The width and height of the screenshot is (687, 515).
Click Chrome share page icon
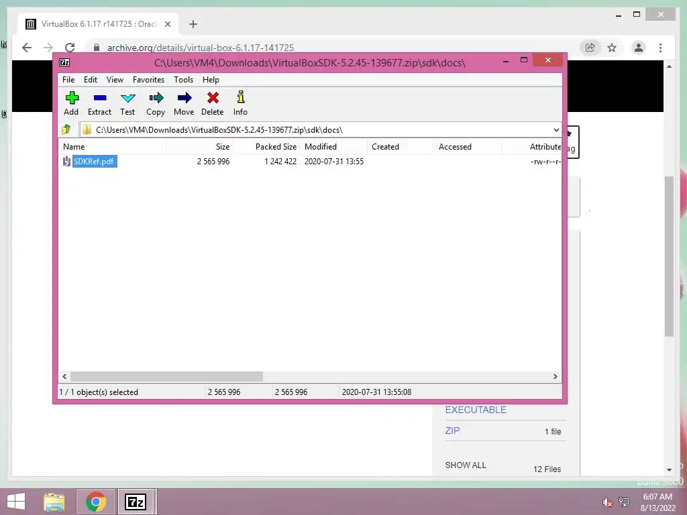[590, 48]
